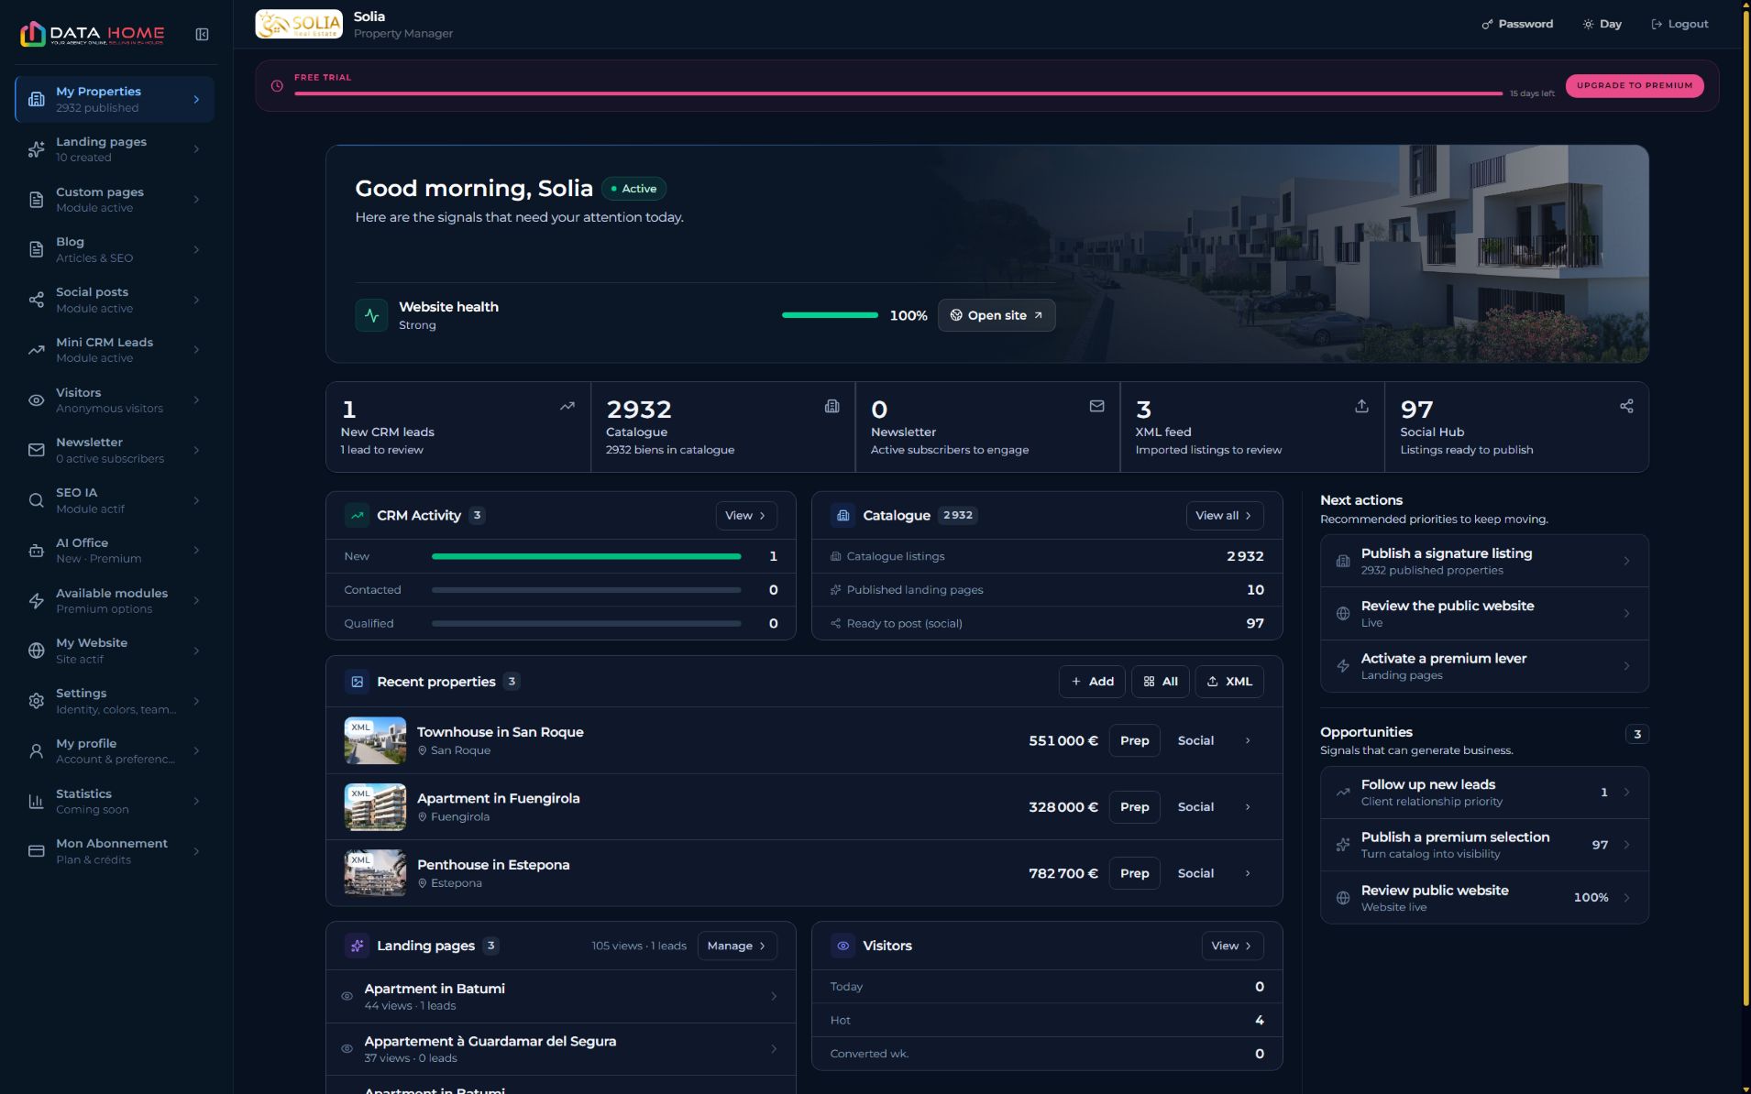This screenshot has width=1751, height=1094.
Task: Open SEO IA menu item
Action: (x=115, y=500)
